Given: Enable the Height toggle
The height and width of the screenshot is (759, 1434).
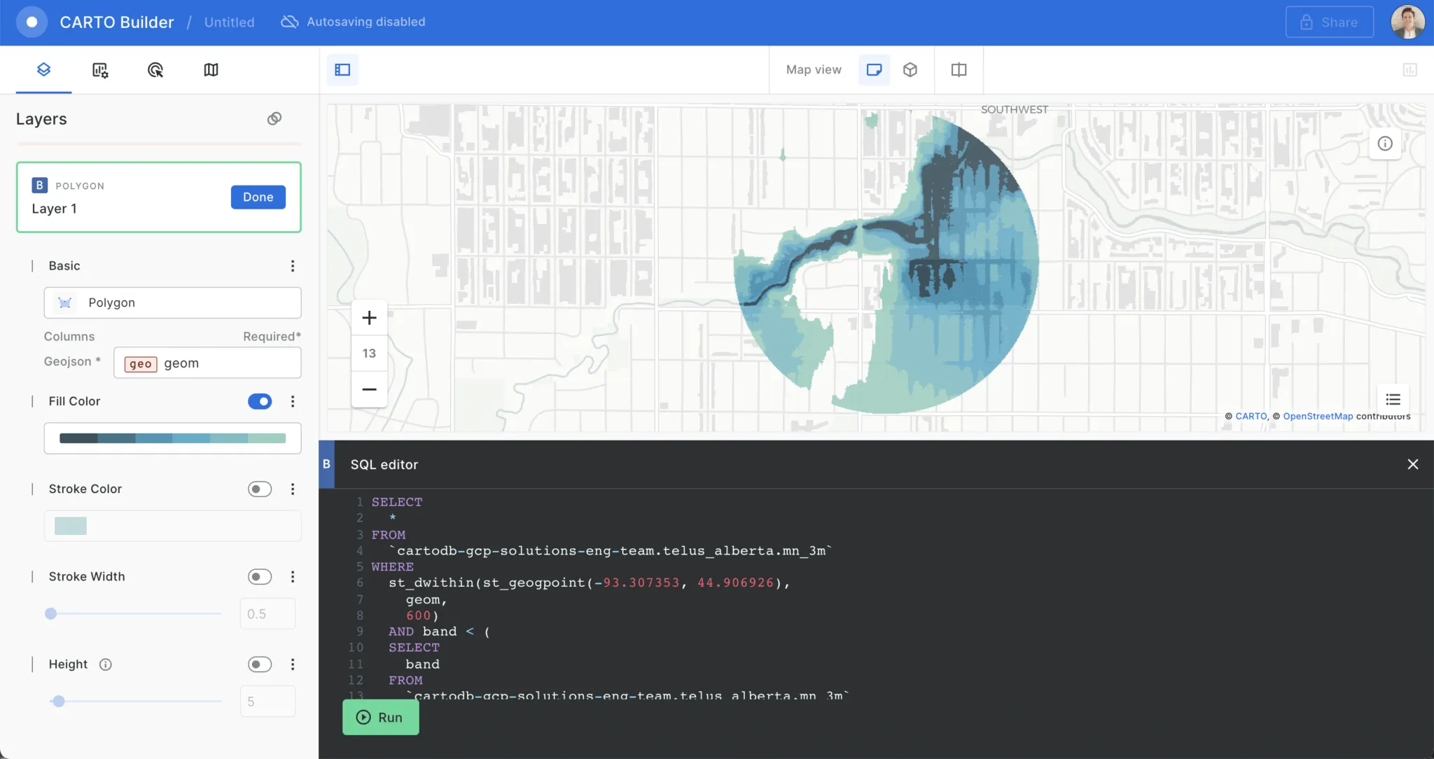Looking at the screenshot, I should point(259,664).
